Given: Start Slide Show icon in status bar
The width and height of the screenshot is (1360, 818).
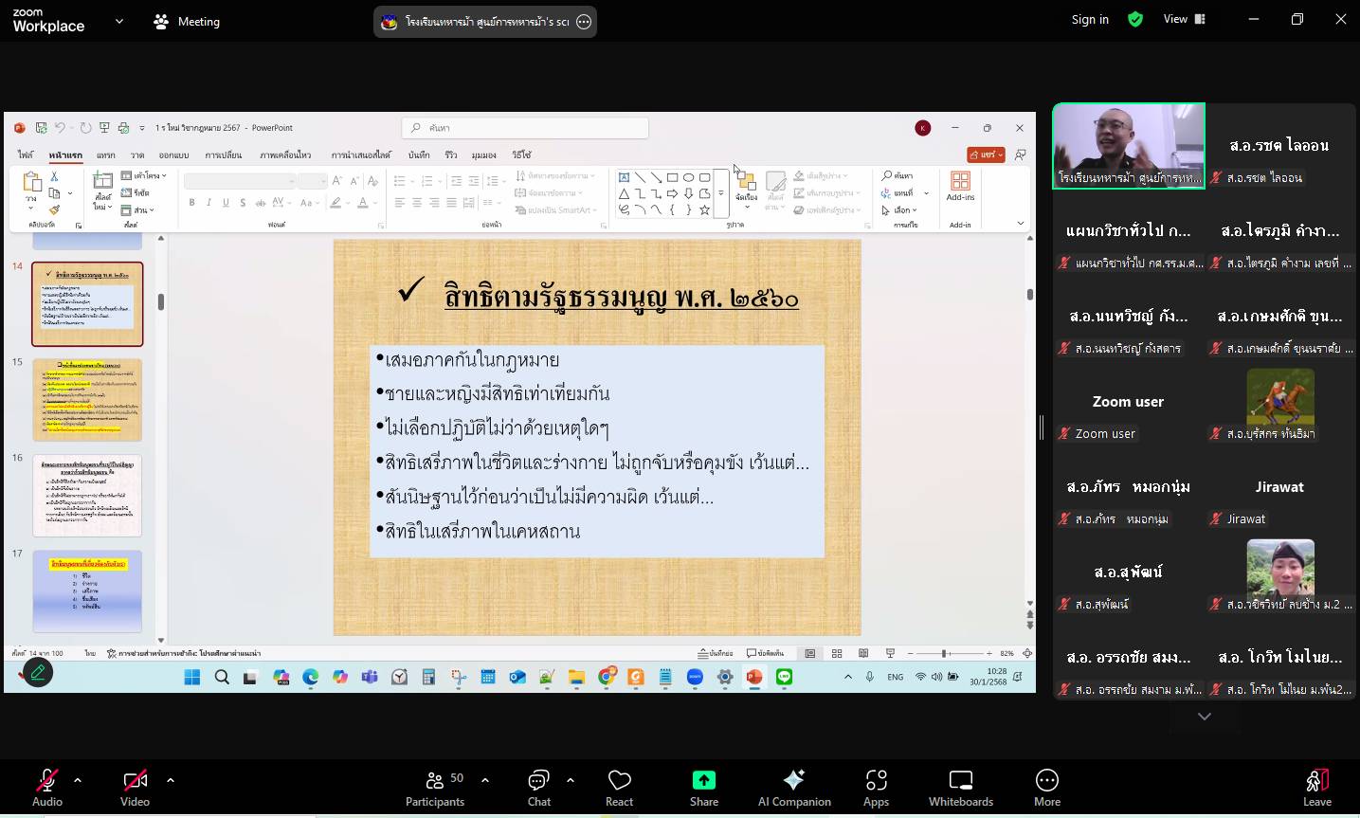Looking at the screenshot, I should point(890,653).
